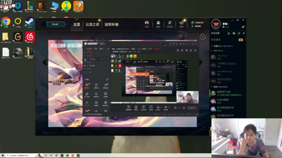Click the WE summoner profile avatar
The height and width of the screenshot is (158, 282).
click(216, 24)
